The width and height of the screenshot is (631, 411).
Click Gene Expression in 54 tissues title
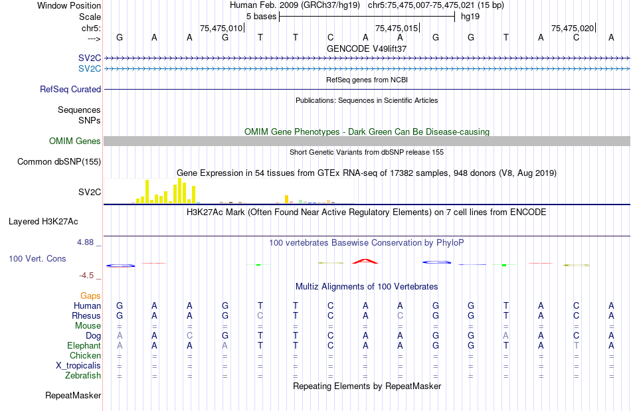[367, 173]
